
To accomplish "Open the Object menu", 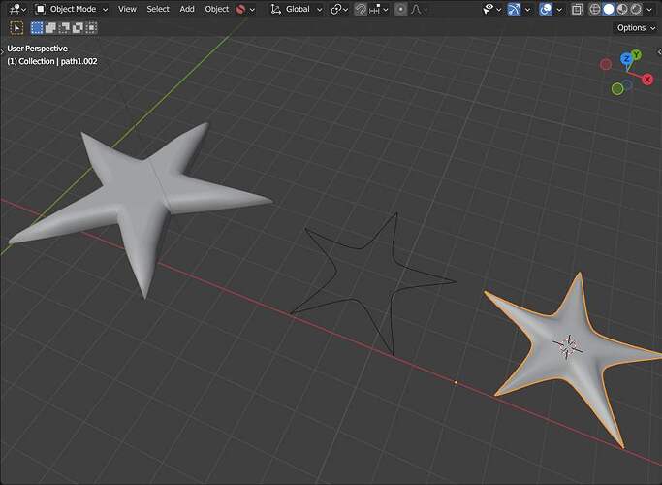I will 216,9.
